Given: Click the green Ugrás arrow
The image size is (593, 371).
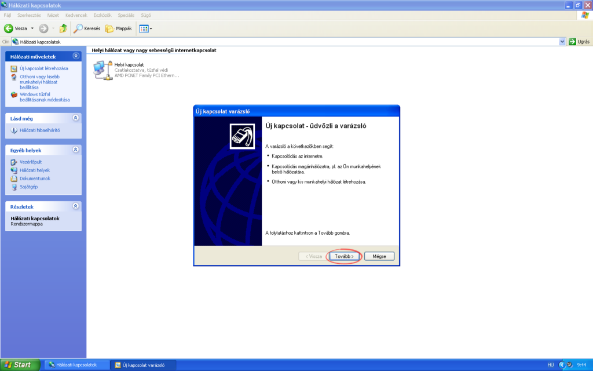Looking at the screenshot, I should click(x=573, y=41).
